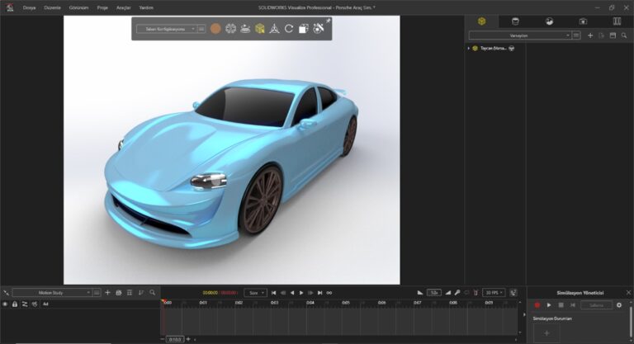Expand the Taycan model tree node
Image resolution: width=634 pixels, height=344 pixels.
tap(468, 49)
